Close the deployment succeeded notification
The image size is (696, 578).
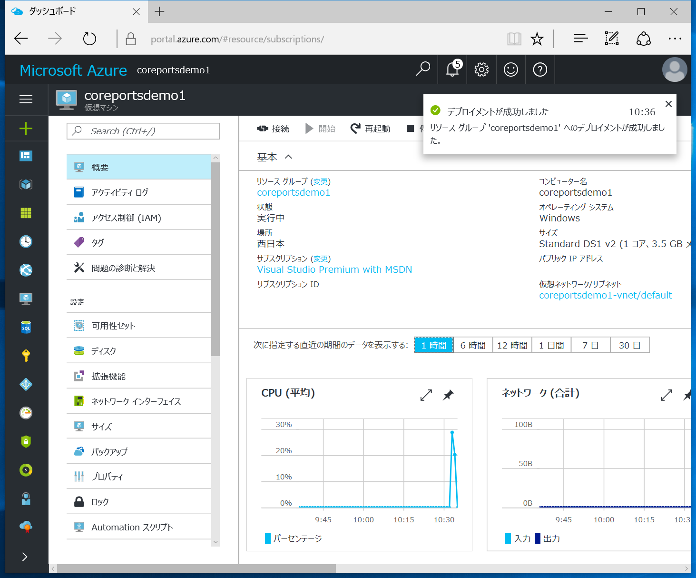(668, 104)
